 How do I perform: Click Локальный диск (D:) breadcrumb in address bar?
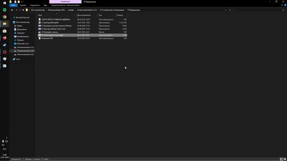pyautogui.click(x=57, y=10)
